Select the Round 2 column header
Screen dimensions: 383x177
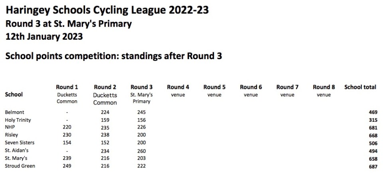[x=105, y=87]
